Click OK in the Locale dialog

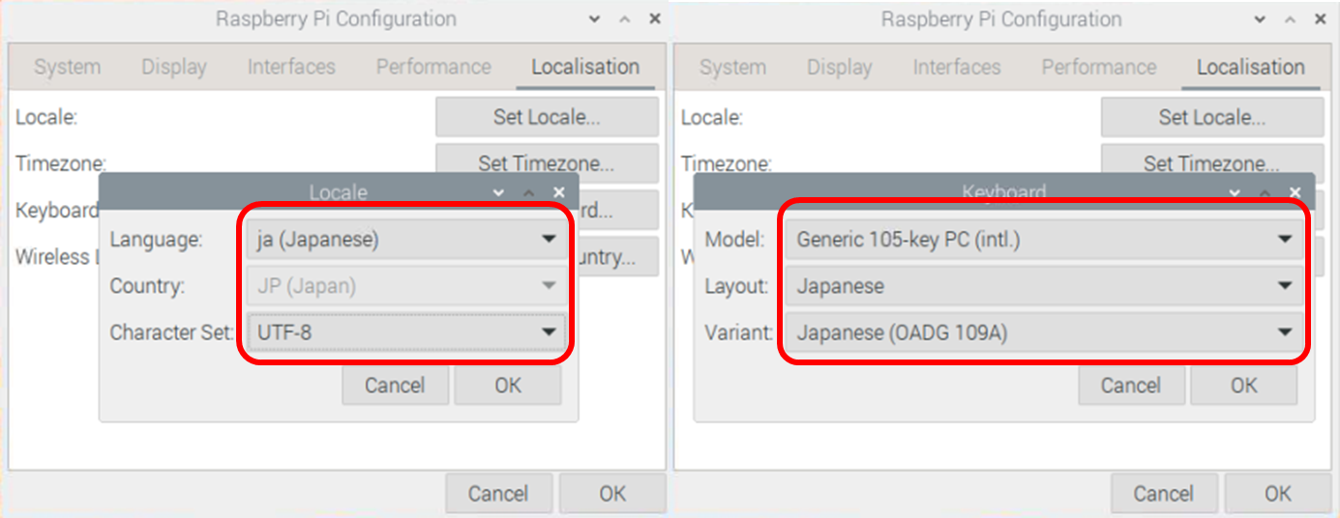[508, 386]
